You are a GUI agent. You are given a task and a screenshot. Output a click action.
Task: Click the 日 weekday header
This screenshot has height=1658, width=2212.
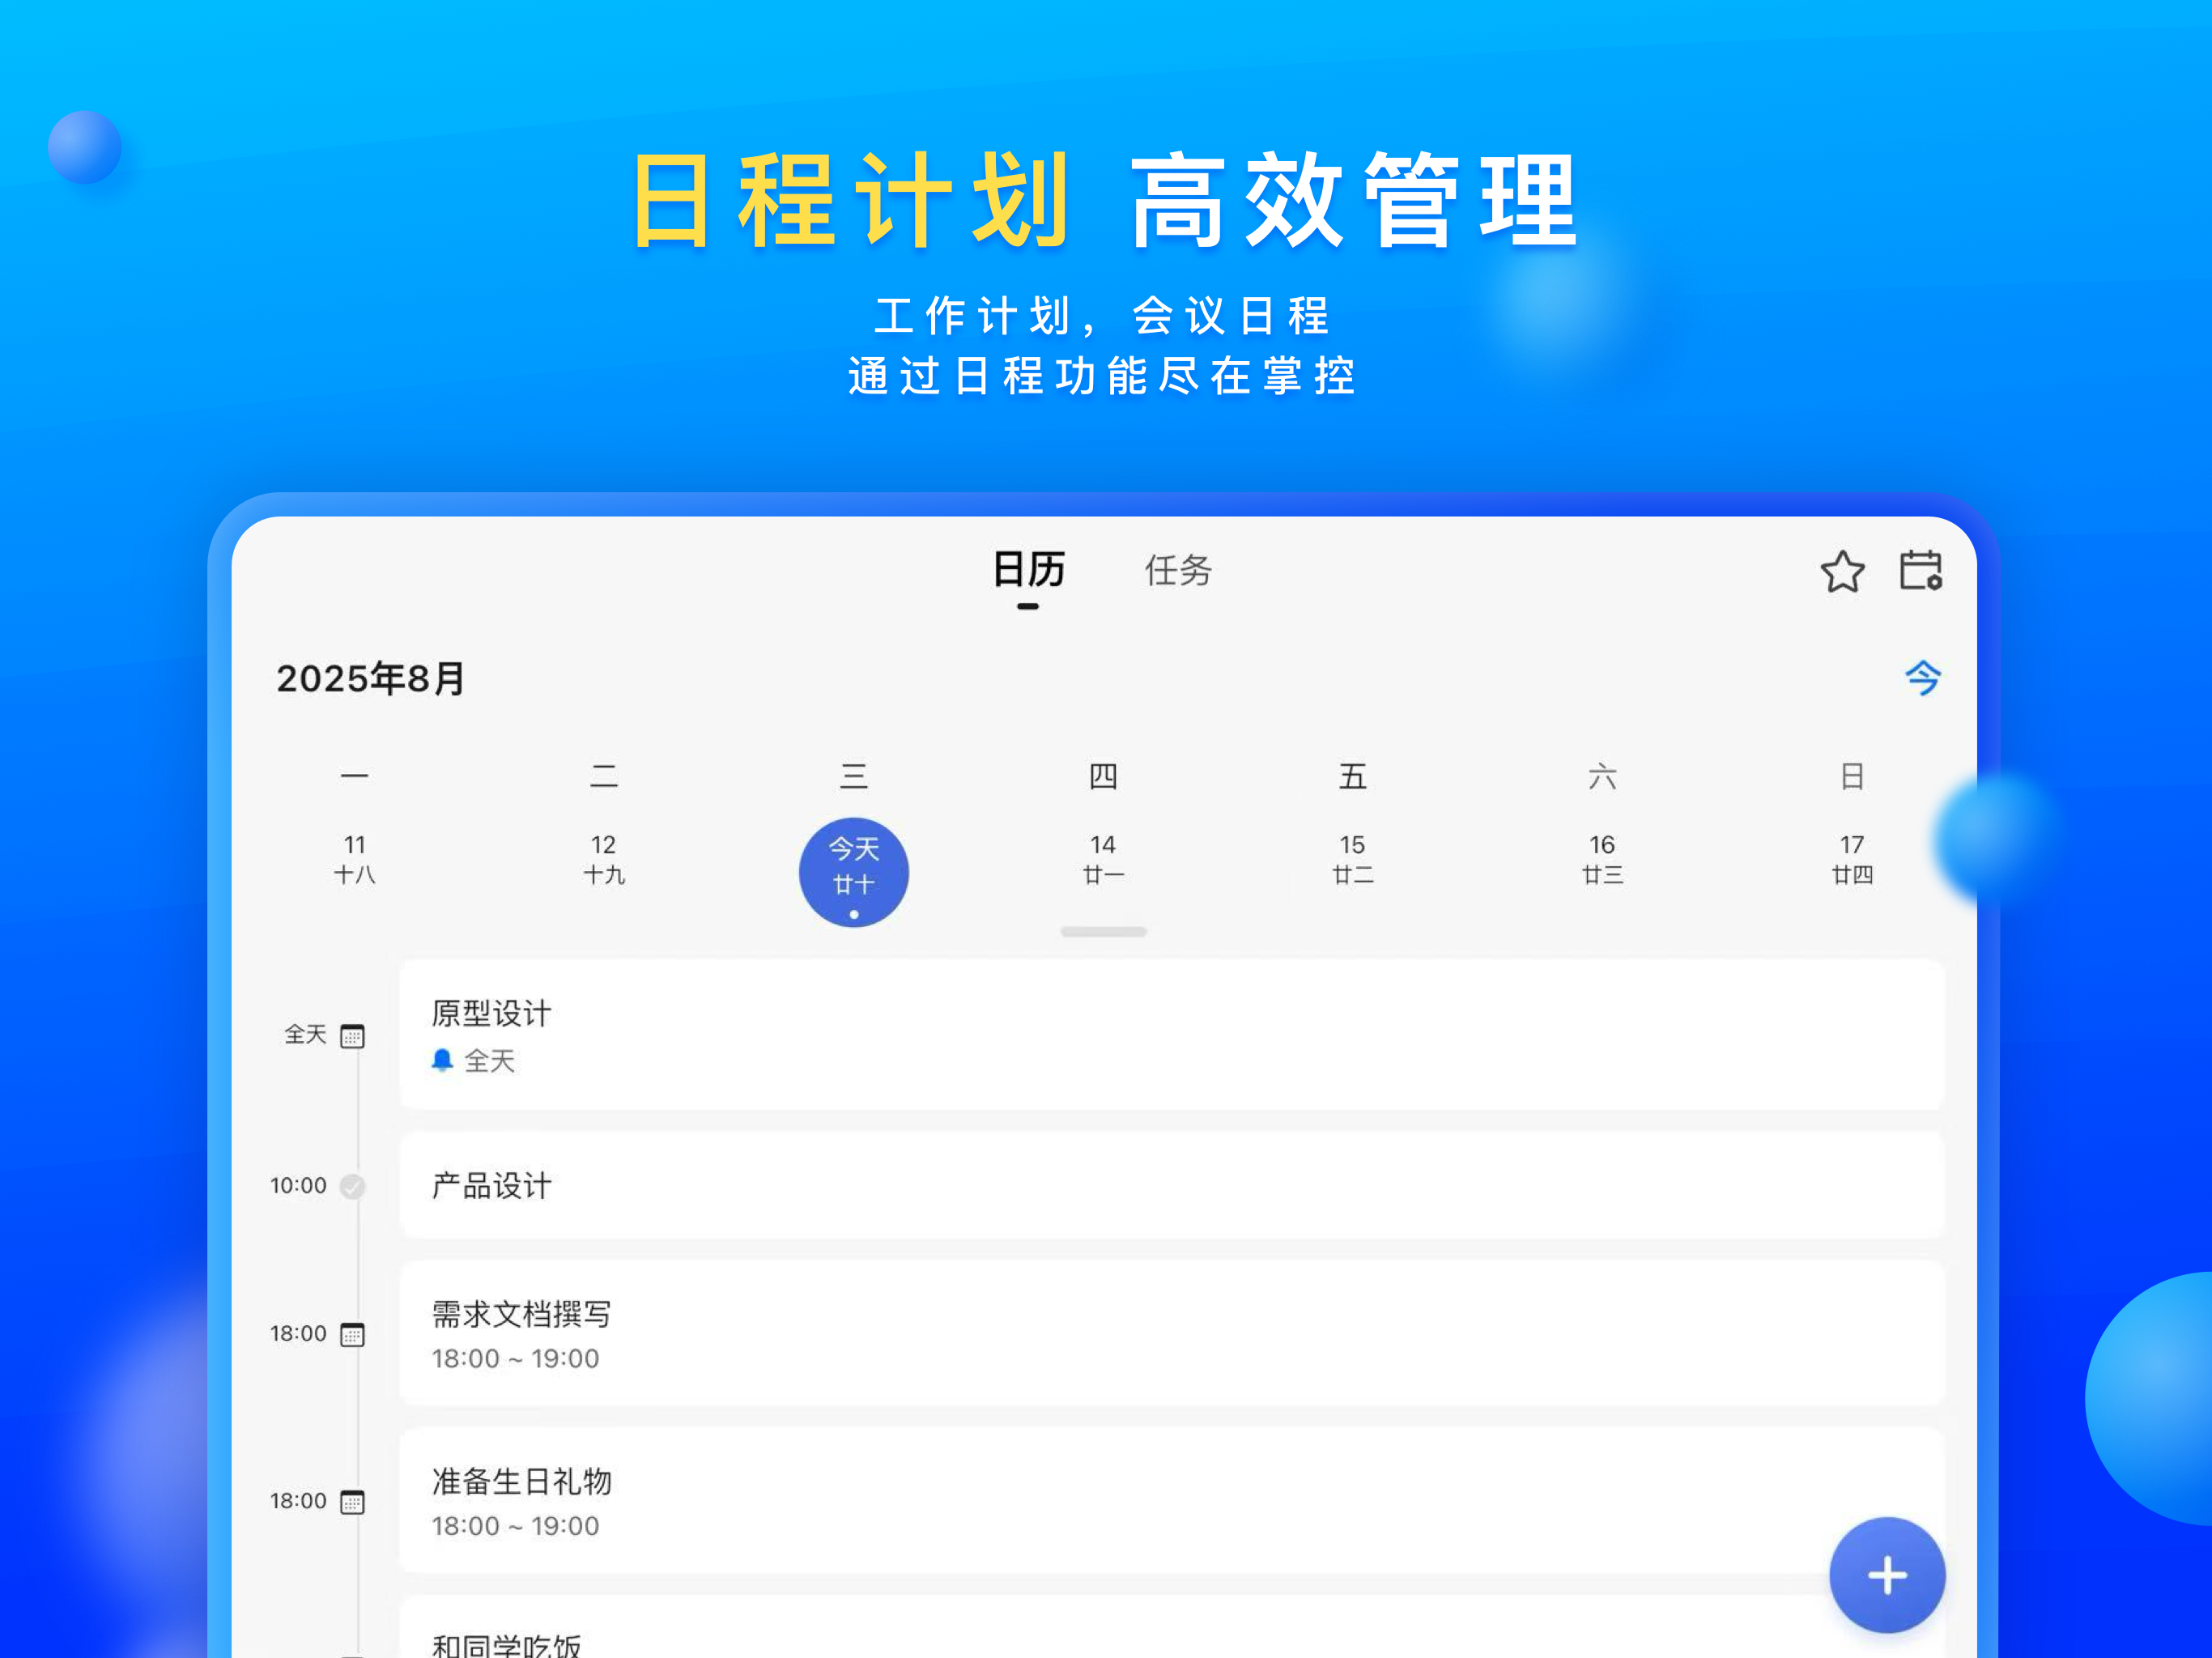click(1852, 776)
